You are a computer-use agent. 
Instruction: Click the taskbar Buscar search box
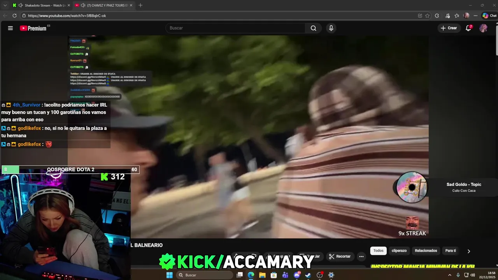click(205, 275)
